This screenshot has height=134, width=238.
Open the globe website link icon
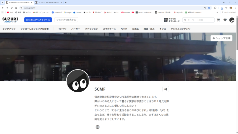98,127
